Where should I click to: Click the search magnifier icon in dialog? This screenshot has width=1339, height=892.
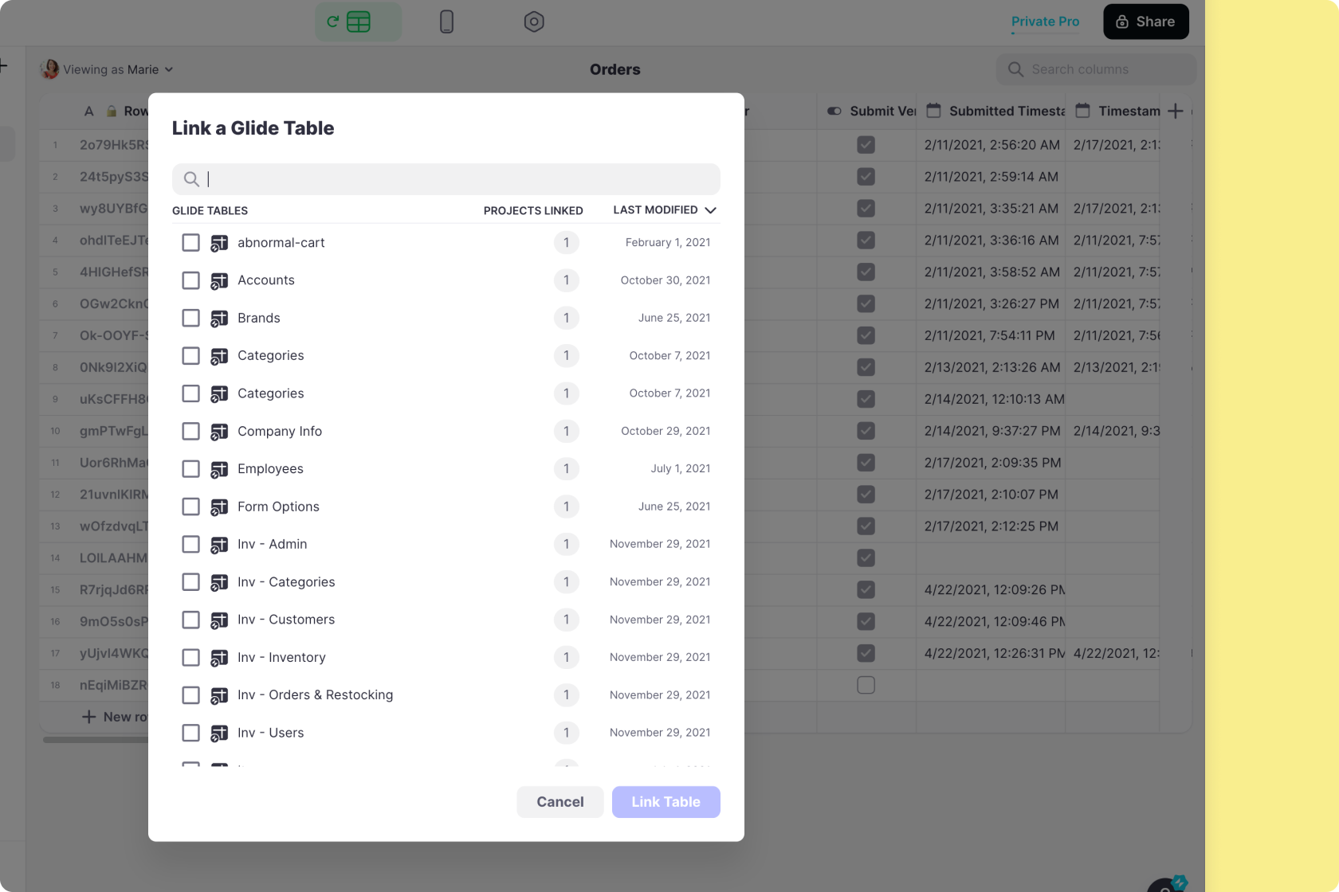coord(191,179)
